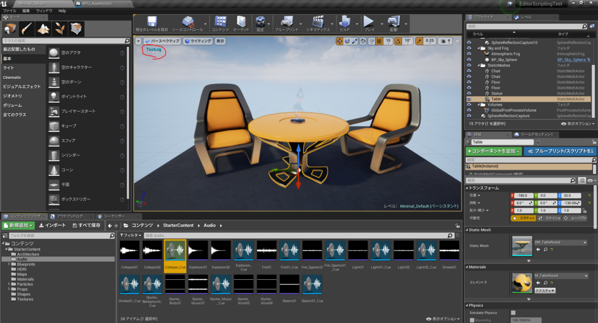Set mobility to Static
This screenshot has width=598, height=323.
click(524, 218)
